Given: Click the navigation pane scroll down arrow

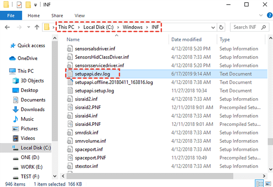Looking at the screenshot, I should tap(55, 176).
